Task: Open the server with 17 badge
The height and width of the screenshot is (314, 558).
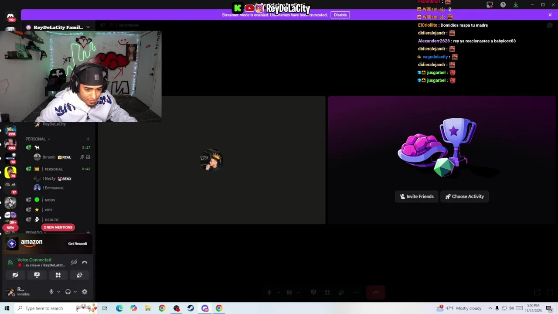Action: pyautogui.click(x=10, y=188)
